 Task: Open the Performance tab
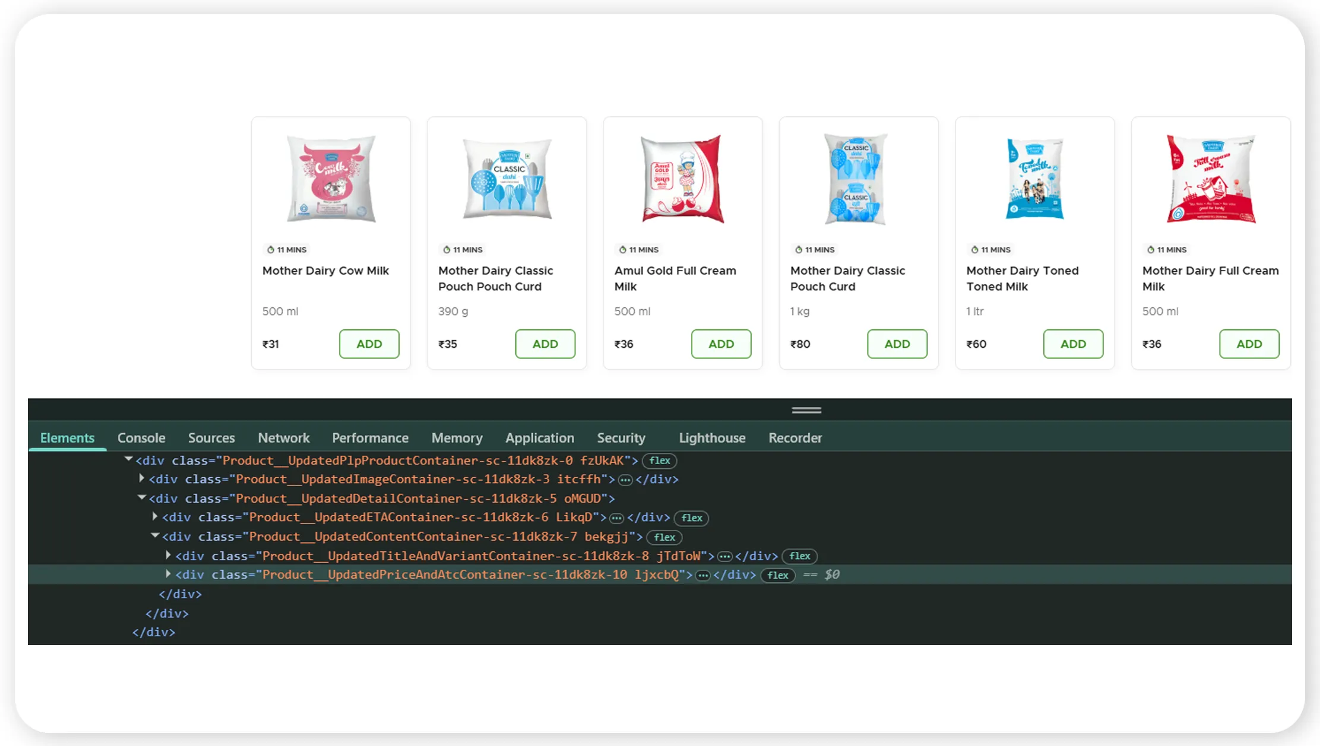click(370, 438)
